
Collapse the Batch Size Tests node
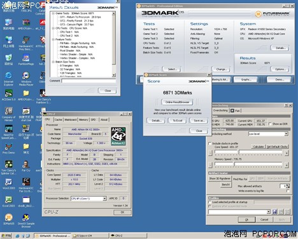tap(53, 62)
